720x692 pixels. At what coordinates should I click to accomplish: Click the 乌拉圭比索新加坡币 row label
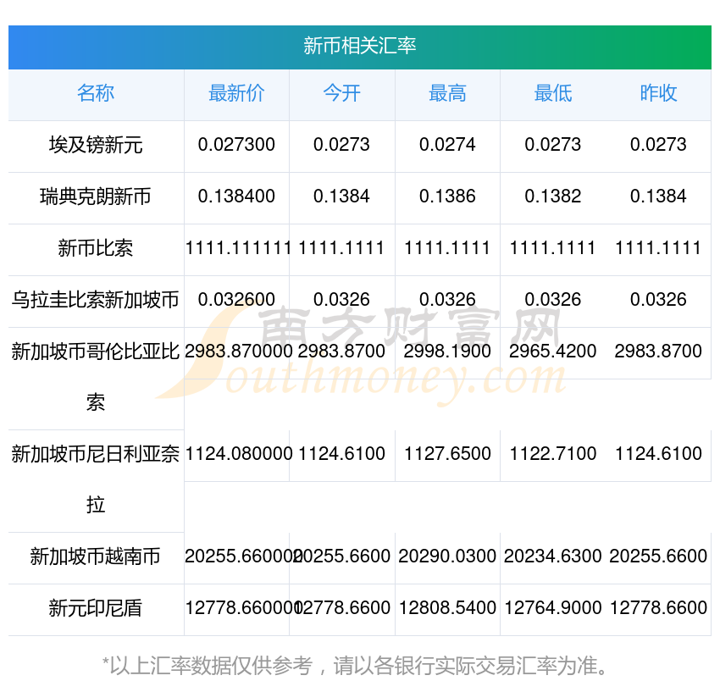(96, 300)
